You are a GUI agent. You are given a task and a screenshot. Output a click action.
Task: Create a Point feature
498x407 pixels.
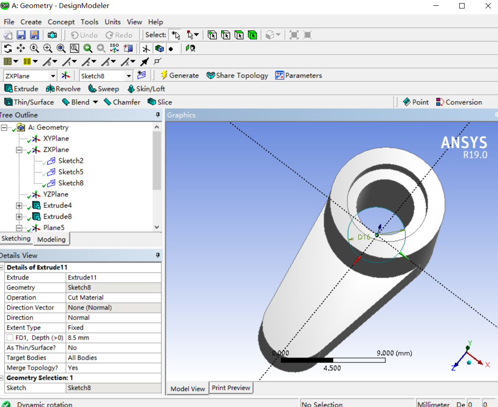(416, 102)
